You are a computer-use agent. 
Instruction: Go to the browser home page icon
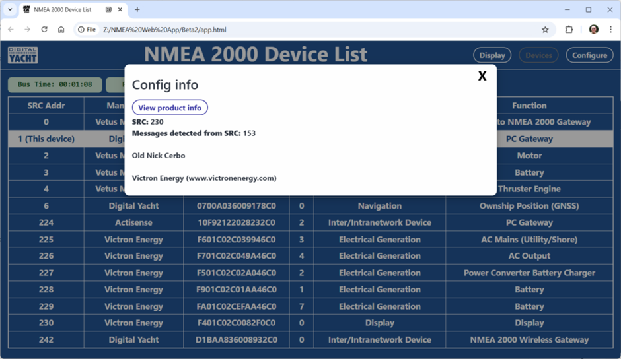[61, 30]
